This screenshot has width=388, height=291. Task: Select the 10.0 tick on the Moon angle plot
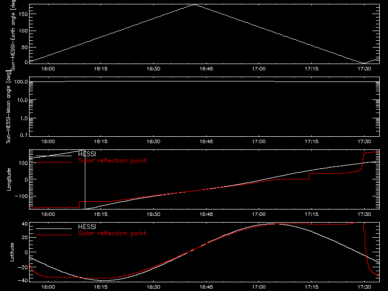22,100
